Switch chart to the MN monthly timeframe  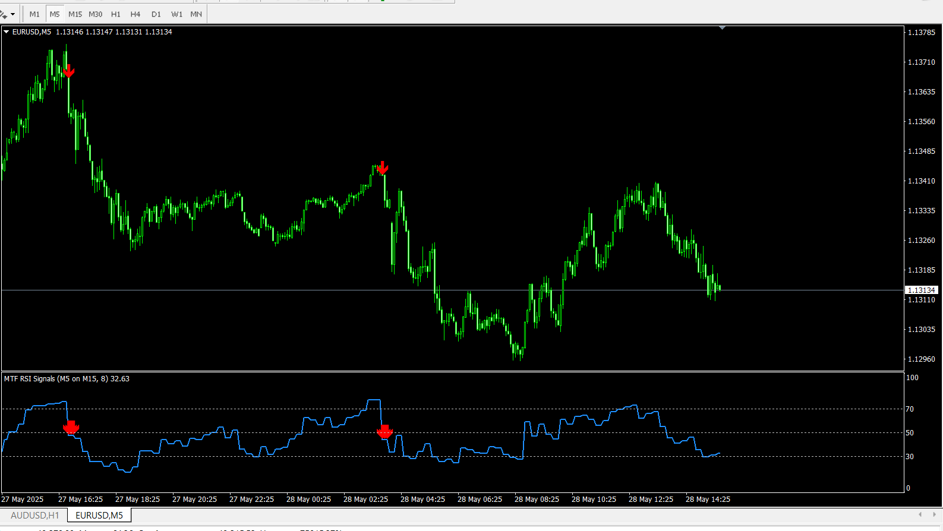[196, 14]
